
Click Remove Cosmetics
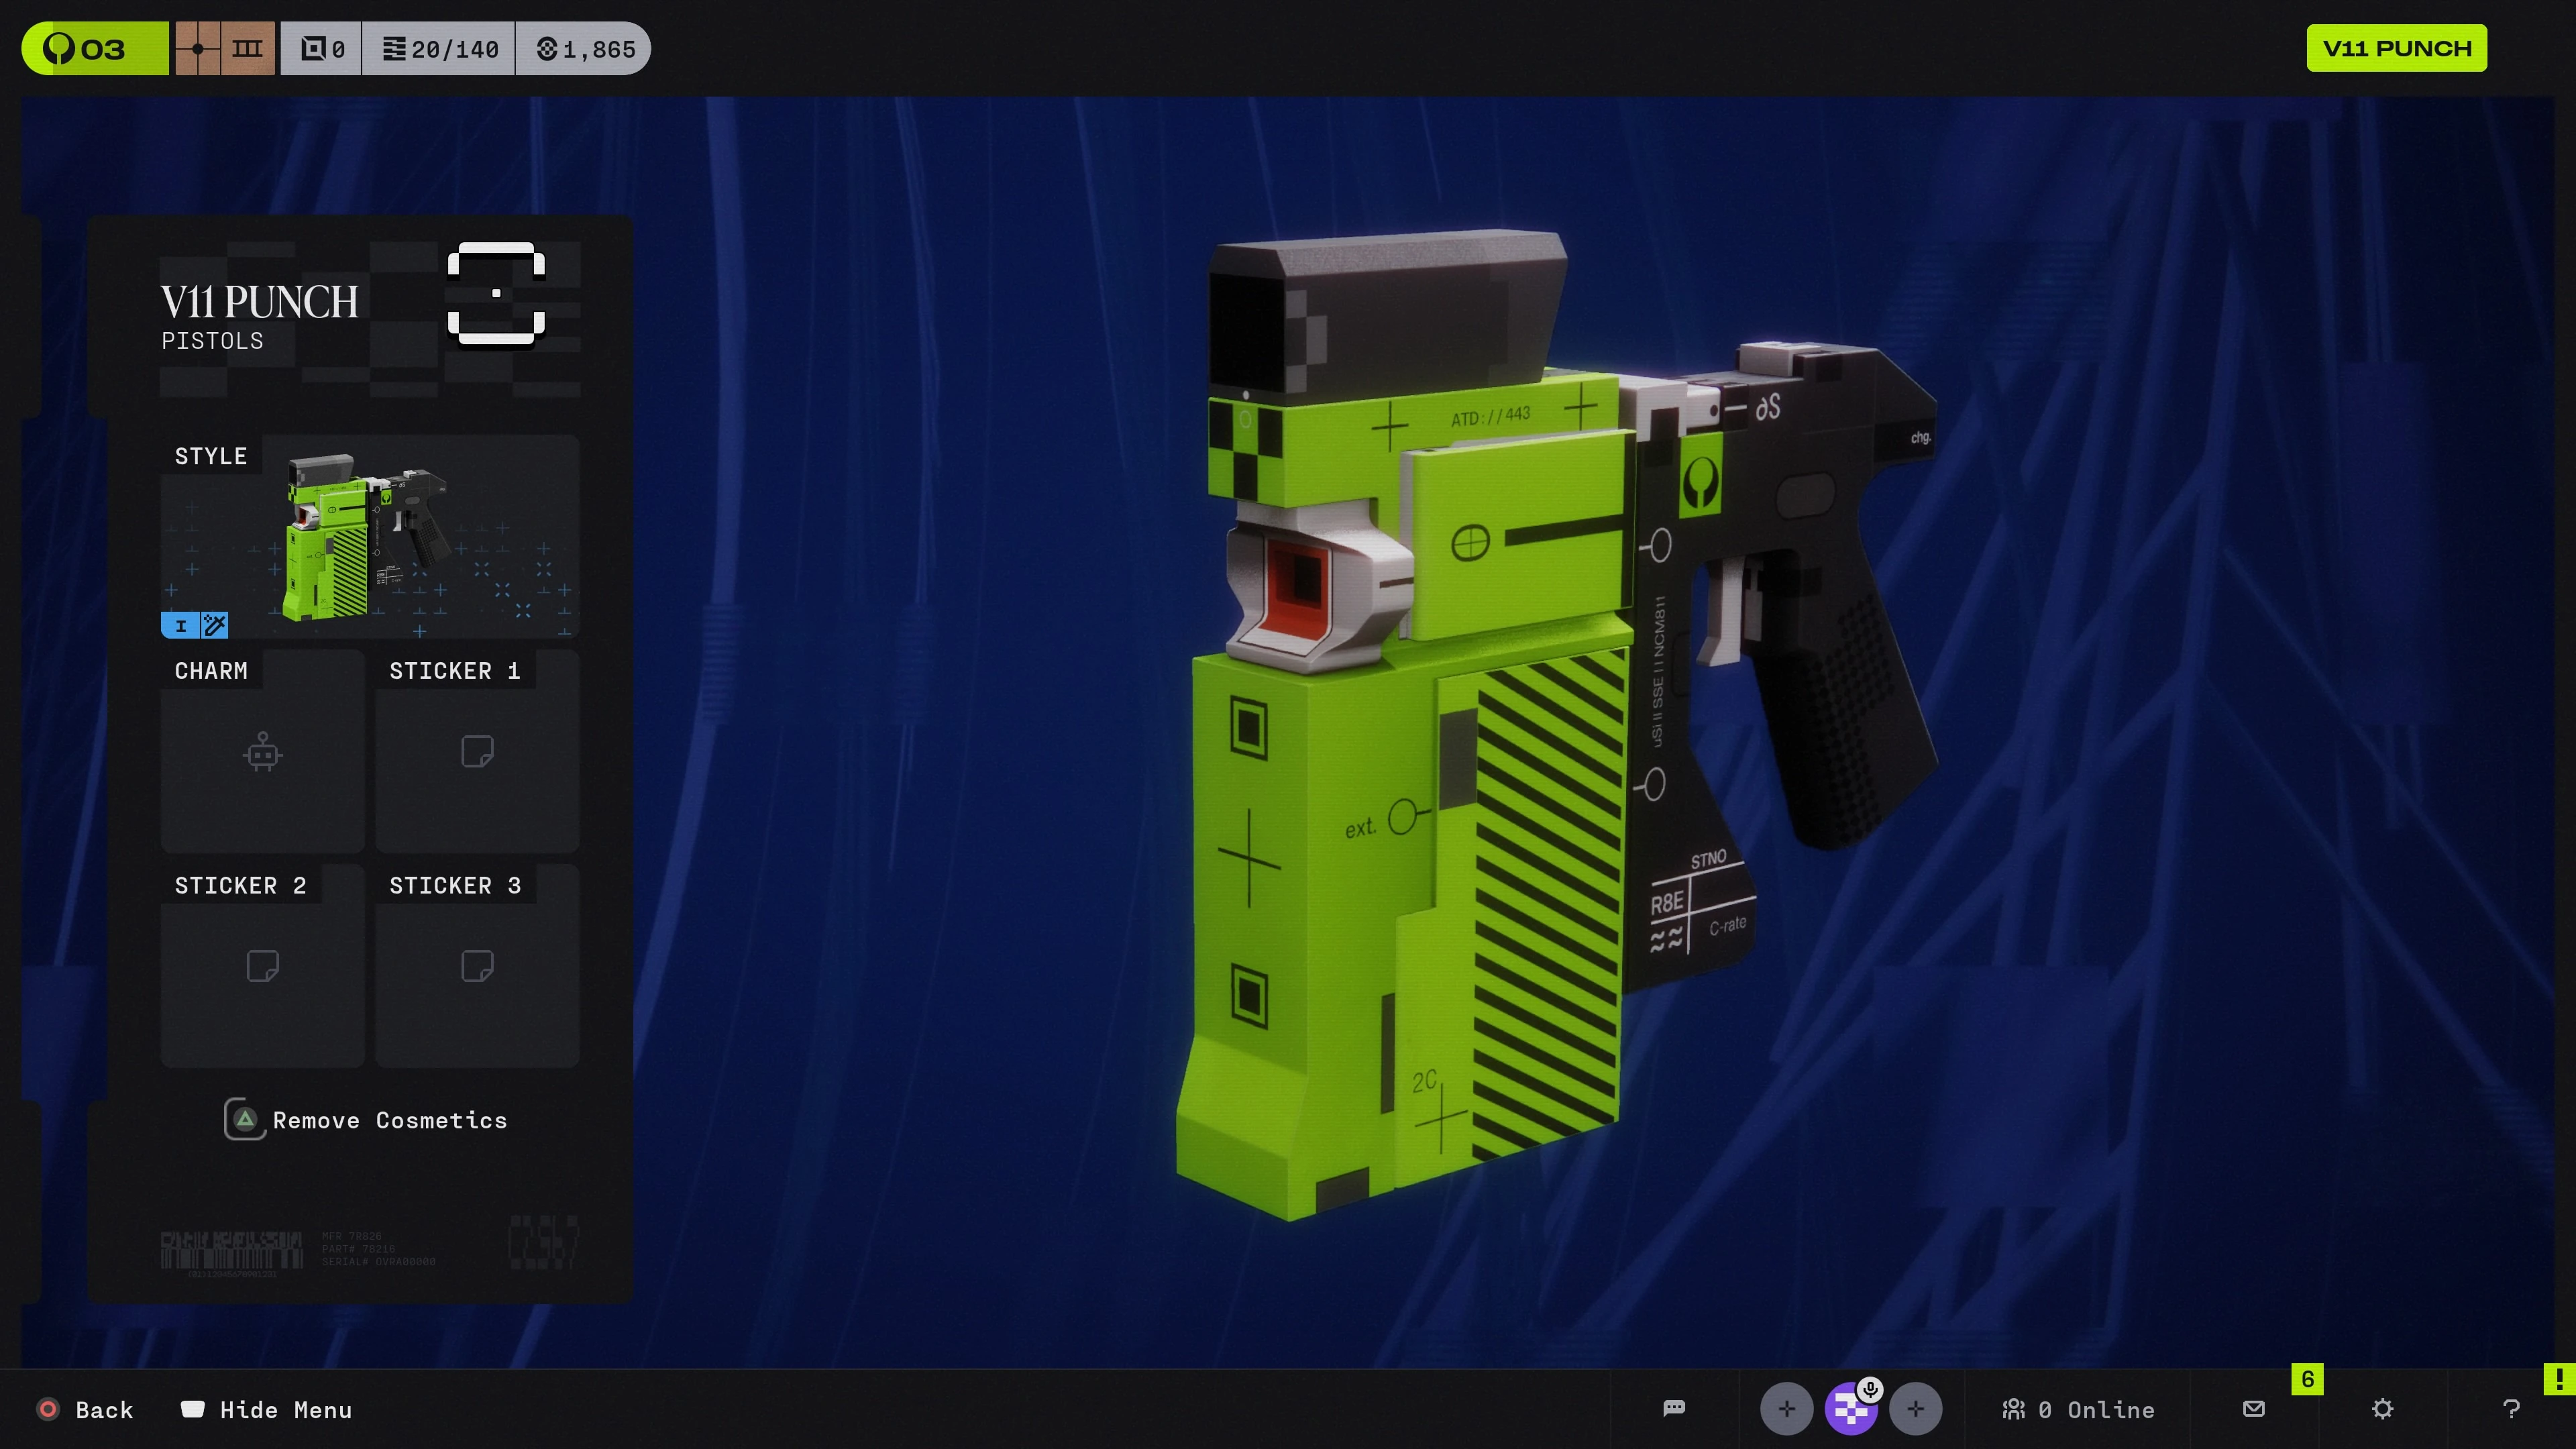coord(367,1120)
